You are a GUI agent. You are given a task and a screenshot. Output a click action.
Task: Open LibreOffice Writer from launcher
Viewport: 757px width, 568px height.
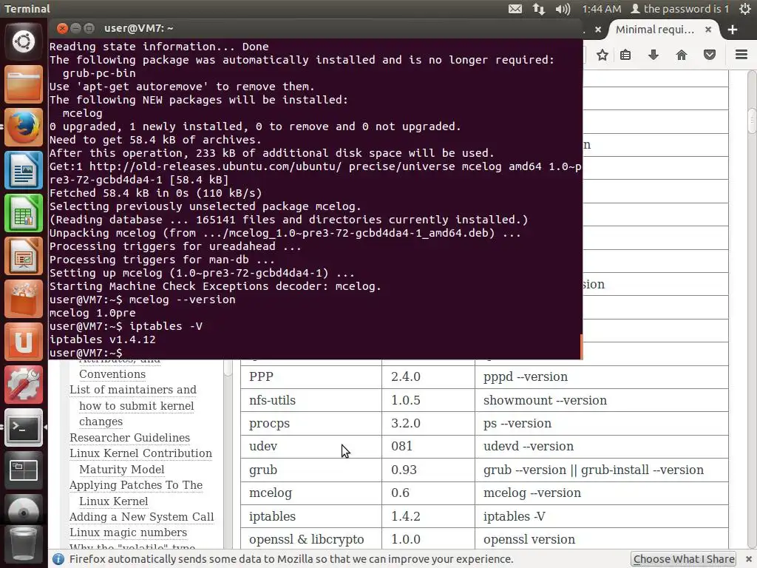tap(24, 170)
